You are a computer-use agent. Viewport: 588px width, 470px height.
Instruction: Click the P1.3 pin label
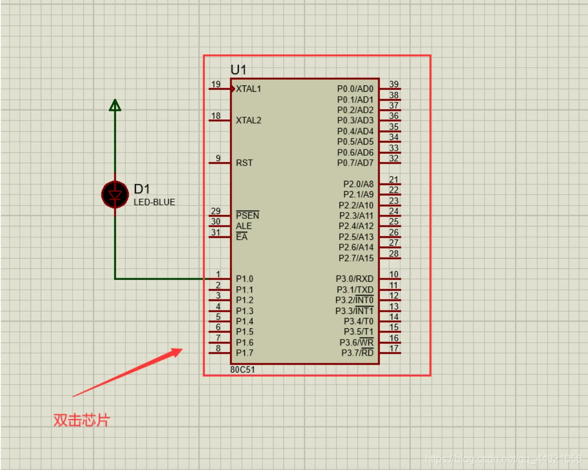(244, 311)
